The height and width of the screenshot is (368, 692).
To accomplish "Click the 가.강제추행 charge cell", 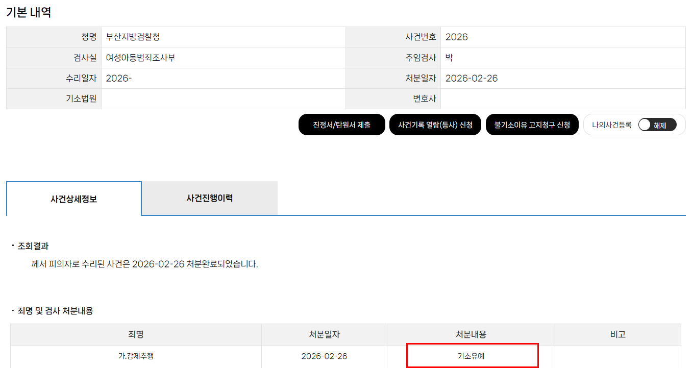I will [136, 356].
